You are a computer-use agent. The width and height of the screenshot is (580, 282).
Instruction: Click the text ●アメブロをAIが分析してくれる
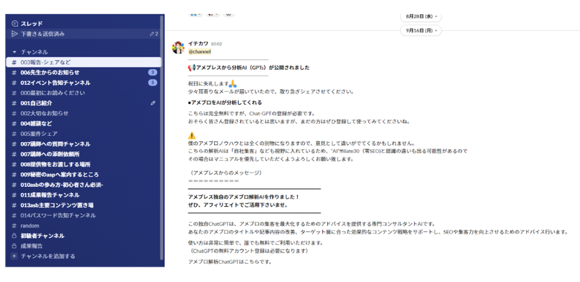(x=225, y=103)
